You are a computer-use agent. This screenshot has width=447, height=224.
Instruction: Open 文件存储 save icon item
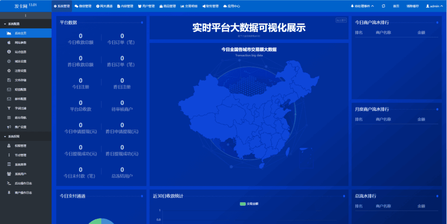tap(26, 80)
